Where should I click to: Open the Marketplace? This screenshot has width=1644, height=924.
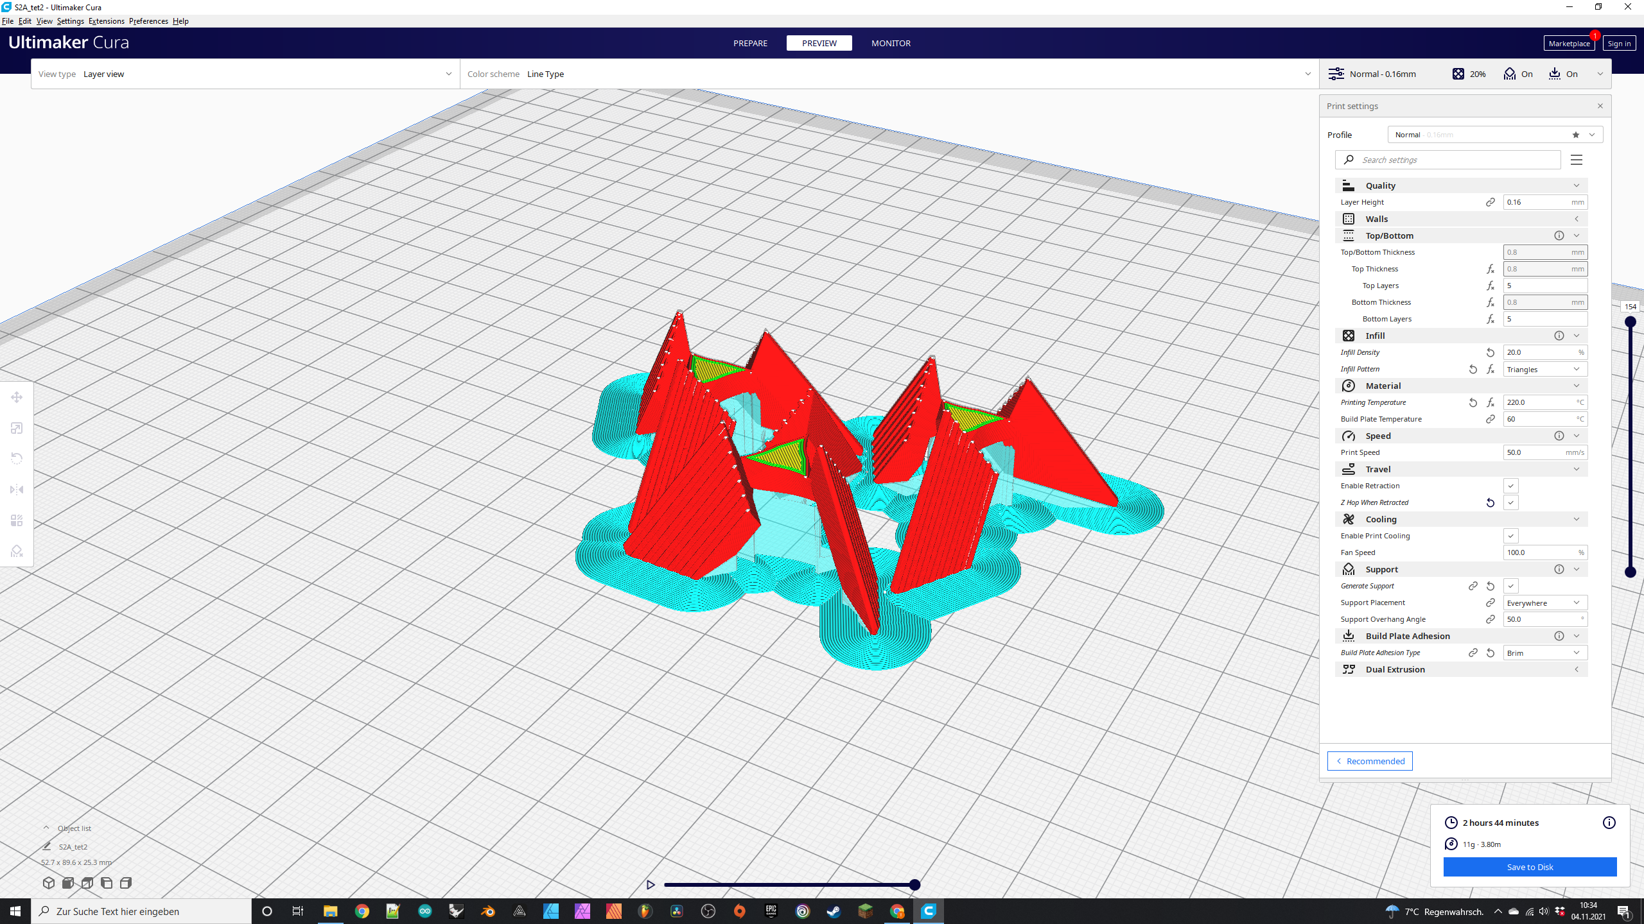coord(1569,43)
